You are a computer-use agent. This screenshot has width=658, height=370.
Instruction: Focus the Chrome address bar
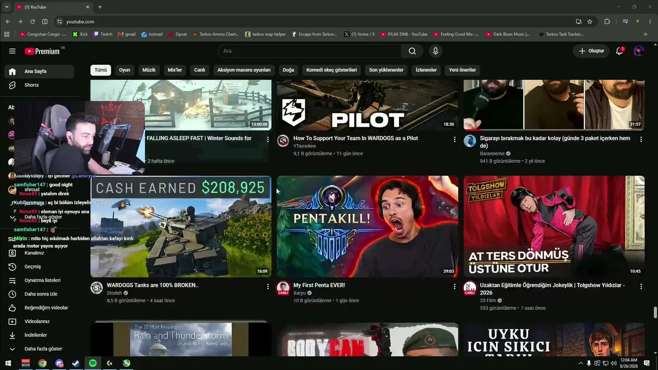314,22
